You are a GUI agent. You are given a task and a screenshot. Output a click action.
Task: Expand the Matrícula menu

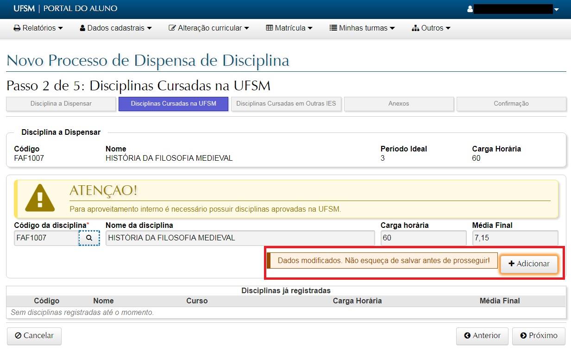coord(289,28)
